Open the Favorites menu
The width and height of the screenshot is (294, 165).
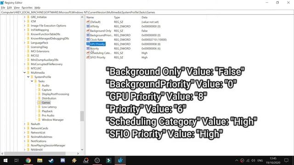[27, 8]
